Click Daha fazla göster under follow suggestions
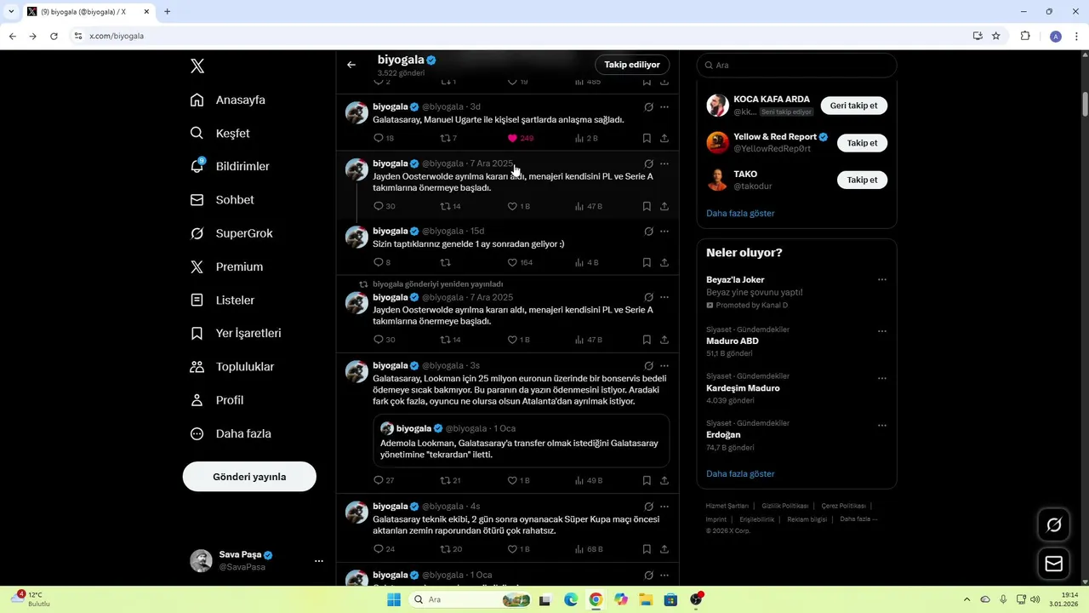 (740, 213)
